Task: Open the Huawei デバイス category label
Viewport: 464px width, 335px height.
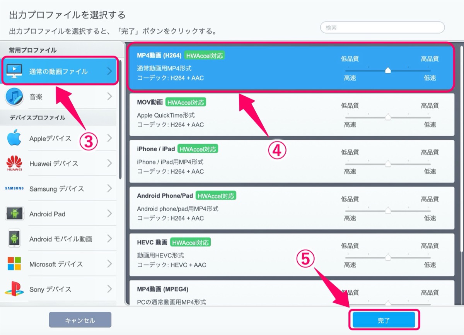Action: click(x=54, y=164)
